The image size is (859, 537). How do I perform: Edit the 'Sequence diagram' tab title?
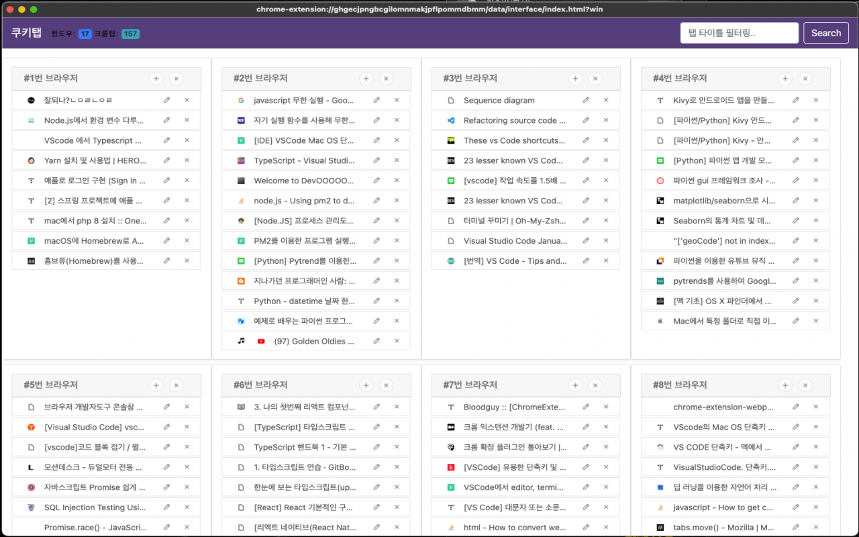tap(586, 100)
